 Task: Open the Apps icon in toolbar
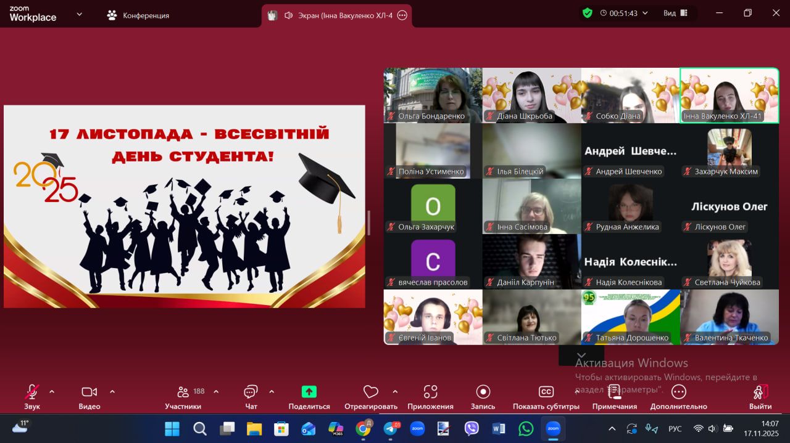(430, 392)
